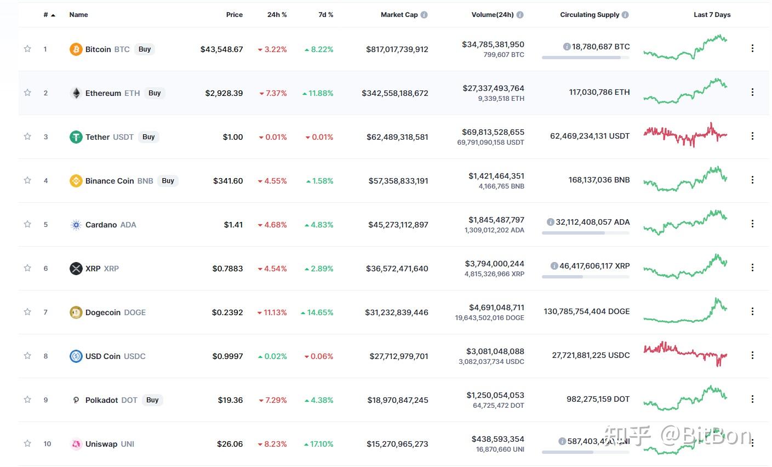772x467 pixels.
Task: Toggle the watchlist star for Cardano
Action: [x=27, y=224]
